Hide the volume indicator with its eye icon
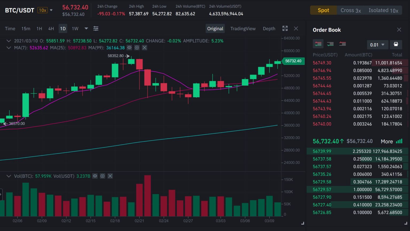Screen dimensions: 410x231 pos(95,176)
